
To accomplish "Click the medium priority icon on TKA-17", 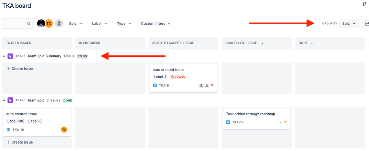I will click(x=285, y=122).
